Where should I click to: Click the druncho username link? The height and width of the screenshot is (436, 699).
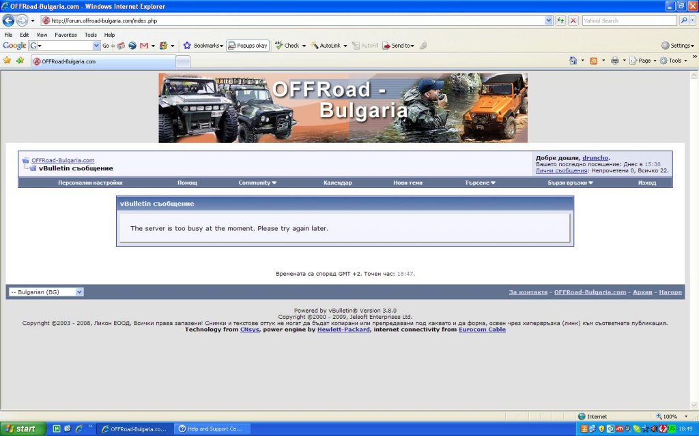coord(595,157)
